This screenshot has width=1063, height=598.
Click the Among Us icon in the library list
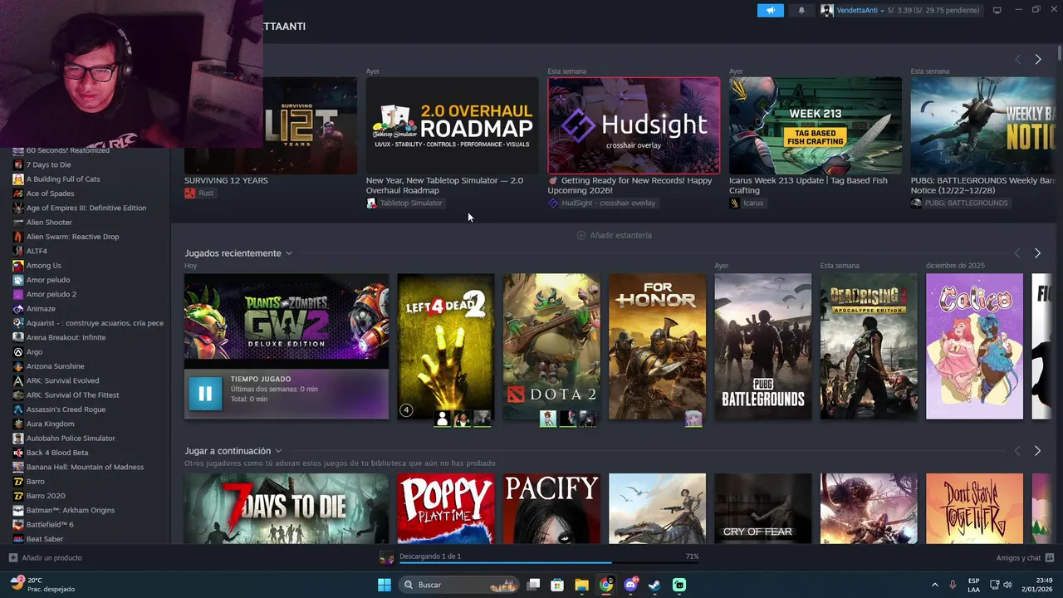(18, 266)
